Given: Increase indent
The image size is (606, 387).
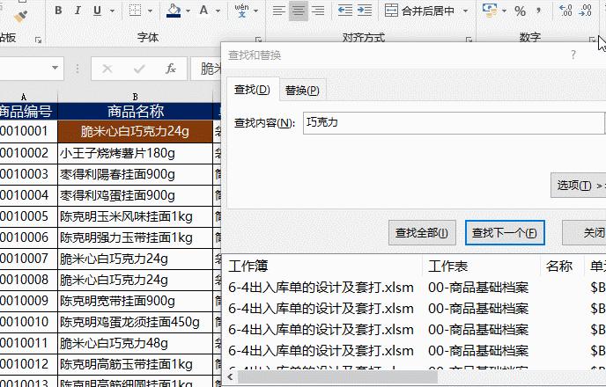Looking at the screenshot, I should pos(365,11).
